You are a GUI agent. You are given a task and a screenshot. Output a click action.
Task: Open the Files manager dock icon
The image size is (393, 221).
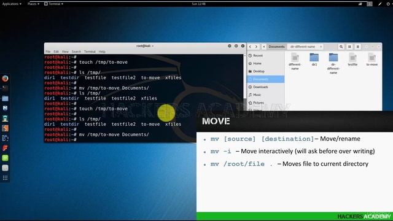(x=5, y=98)
